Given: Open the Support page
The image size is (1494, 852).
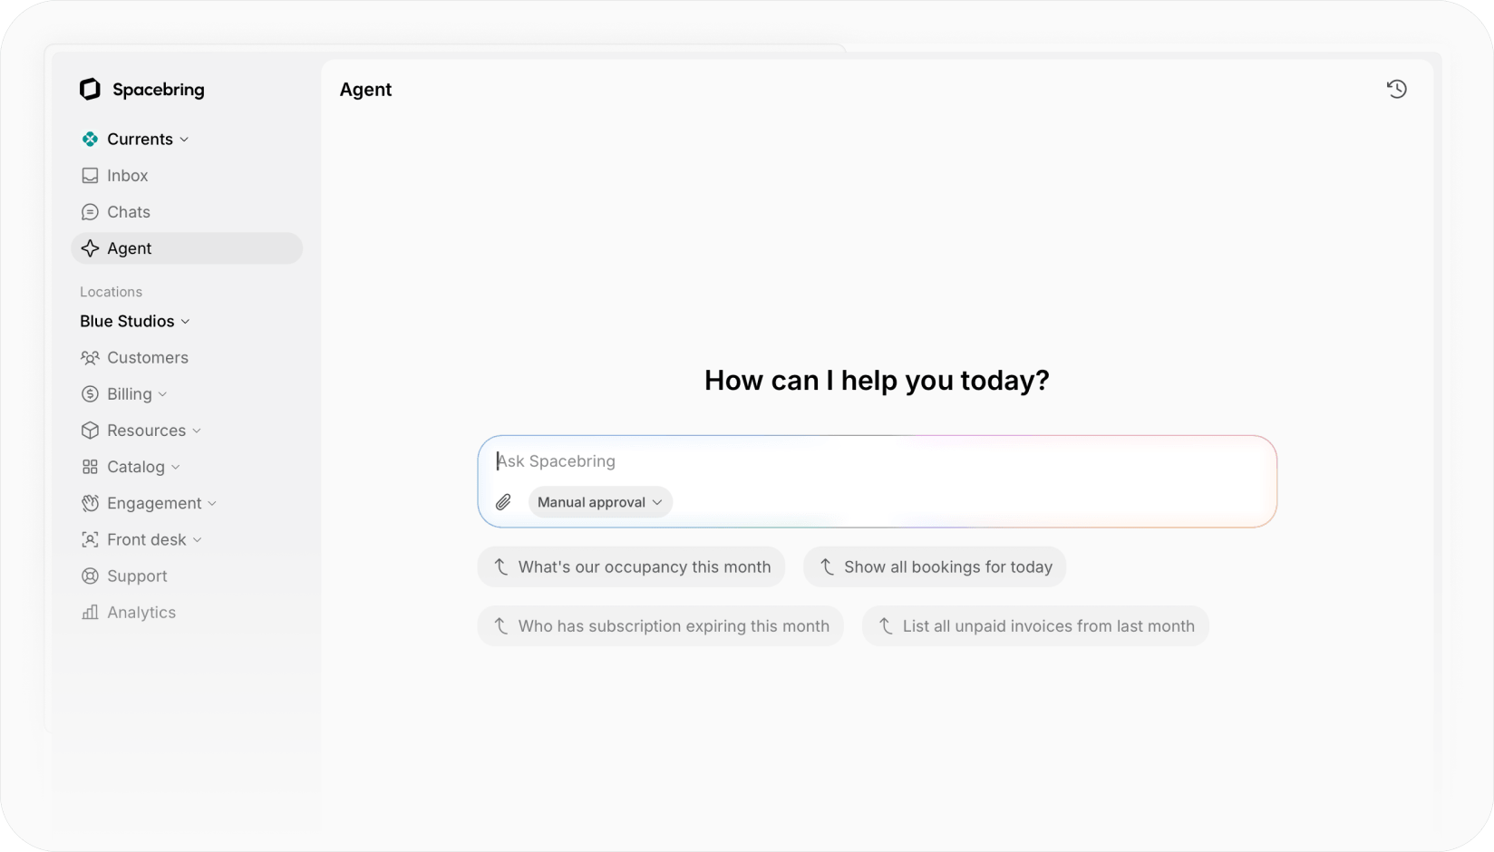Looking at the screenshot, I should tap(187, 576).
